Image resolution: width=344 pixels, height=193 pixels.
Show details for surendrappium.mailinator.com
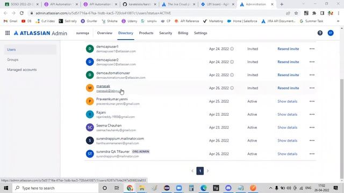(288, 140)
